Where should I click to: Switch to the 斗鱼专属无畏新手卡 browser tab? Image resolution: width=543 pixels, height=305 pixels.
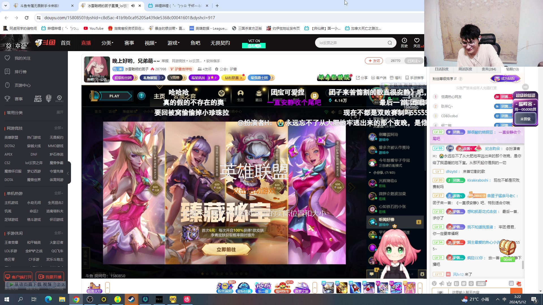tap(44, 6)
